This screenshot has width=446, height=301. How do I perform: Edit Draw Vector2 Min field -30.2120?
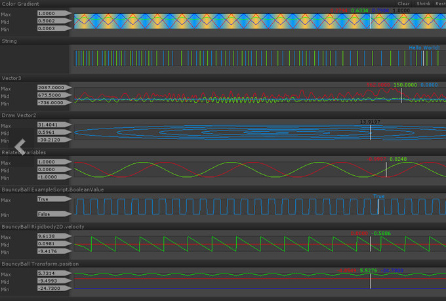pyautogui.click(x=54, y=140)
